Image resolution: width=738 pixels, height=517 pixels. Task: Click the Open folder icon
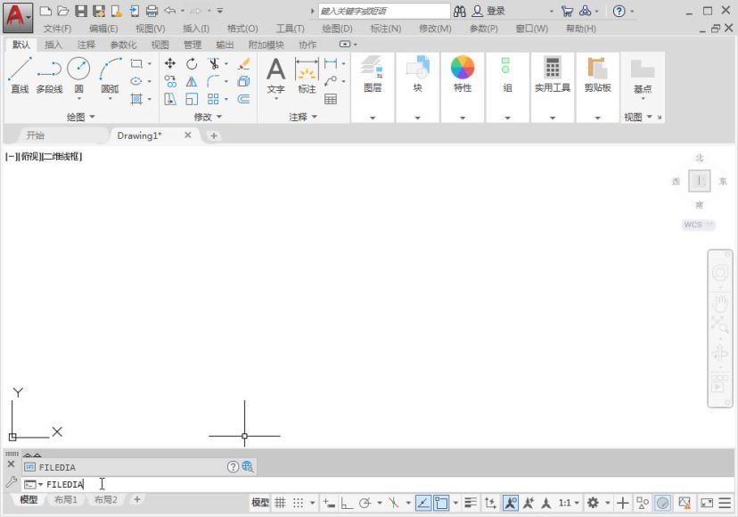coord(63,11)
